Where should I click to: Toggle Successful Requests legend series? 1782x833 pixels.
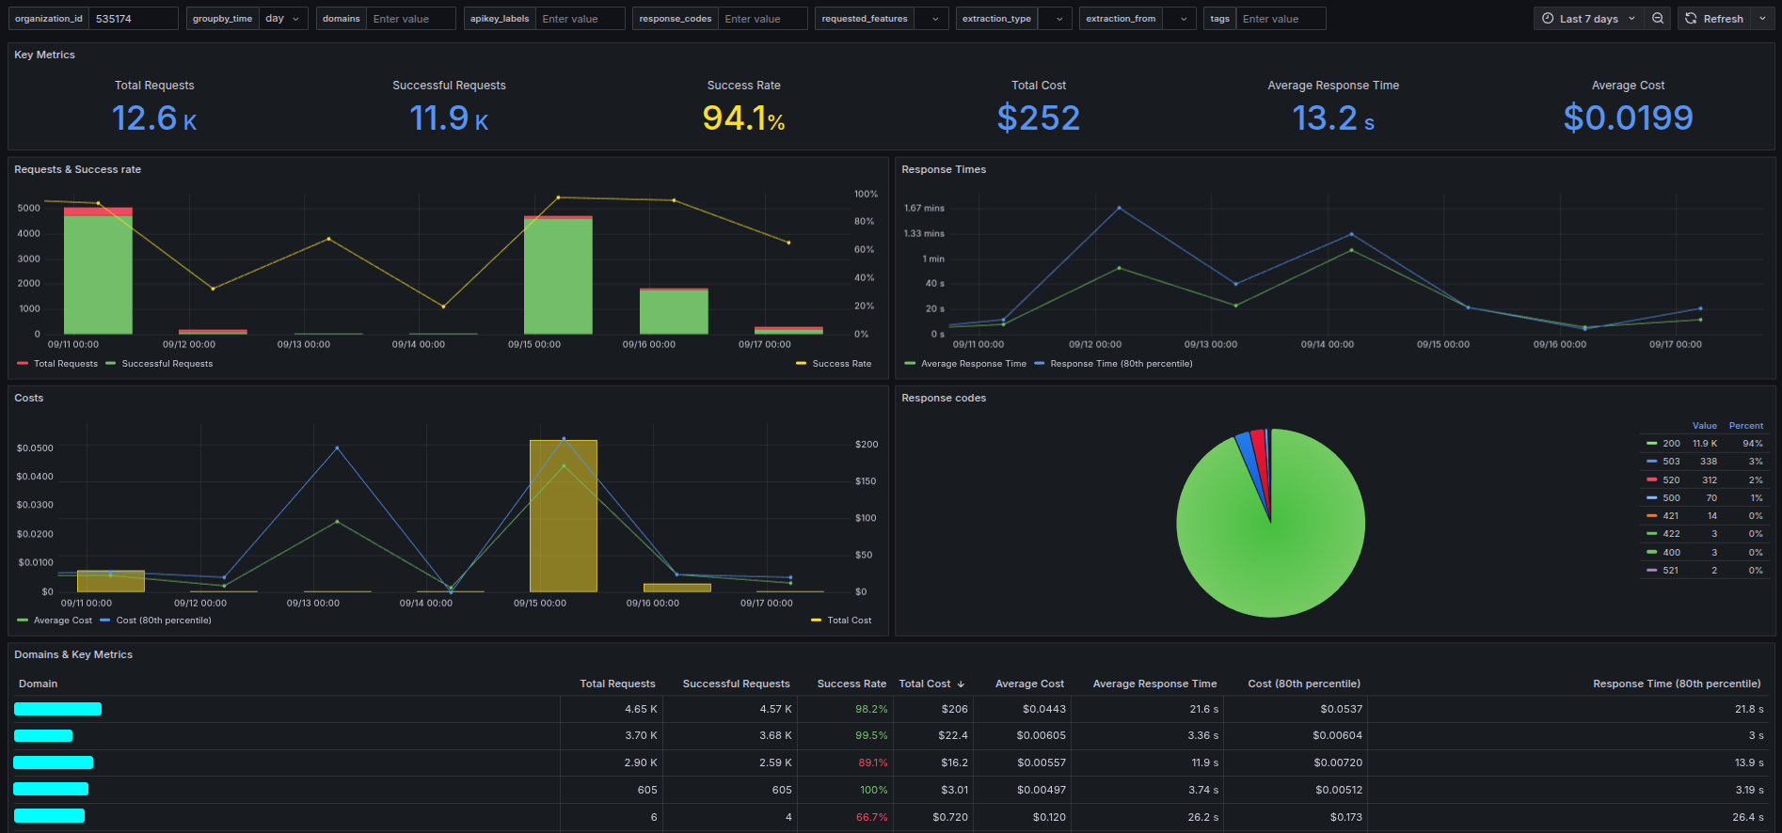(x=167, y=364)
